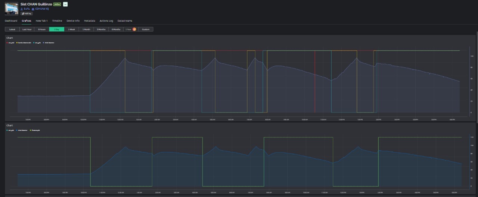Open the Datastreams tab

point(125,21)
